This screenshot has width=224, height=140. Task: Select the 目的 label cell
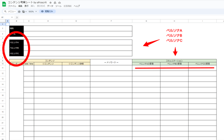tap(16, 28)
